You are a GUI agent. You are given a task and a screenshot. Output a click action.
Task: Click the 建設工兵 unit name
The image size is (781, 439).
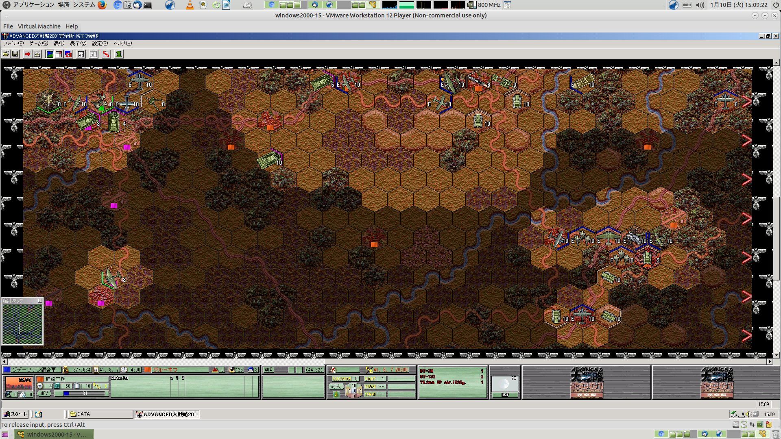(55, 379)
